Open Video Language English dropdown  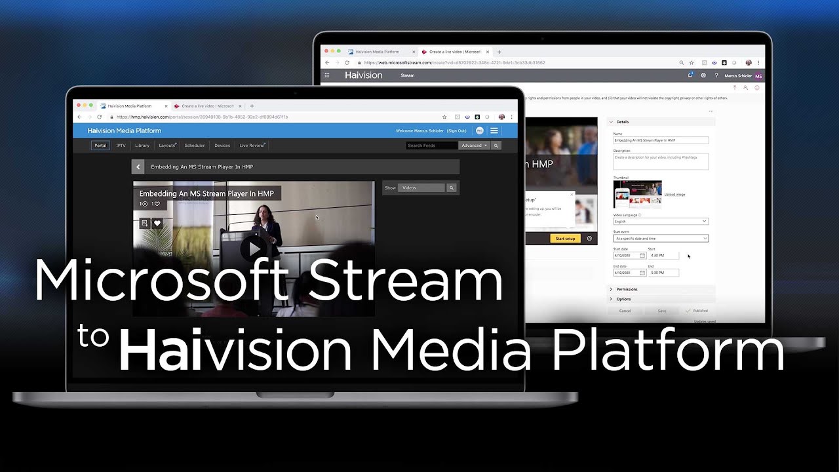pyautogui.click(x=661, y=222)
